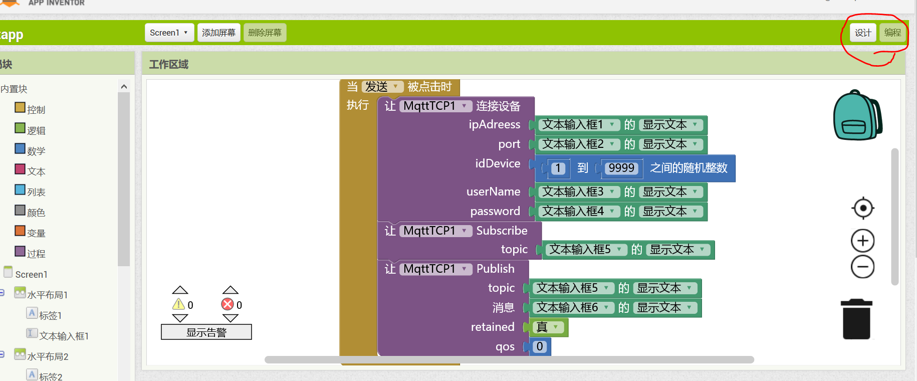Click the vertical workspace scrollbar
This screenshot has height=381, width=917.
pyautogui.click(x=895, y=217)
